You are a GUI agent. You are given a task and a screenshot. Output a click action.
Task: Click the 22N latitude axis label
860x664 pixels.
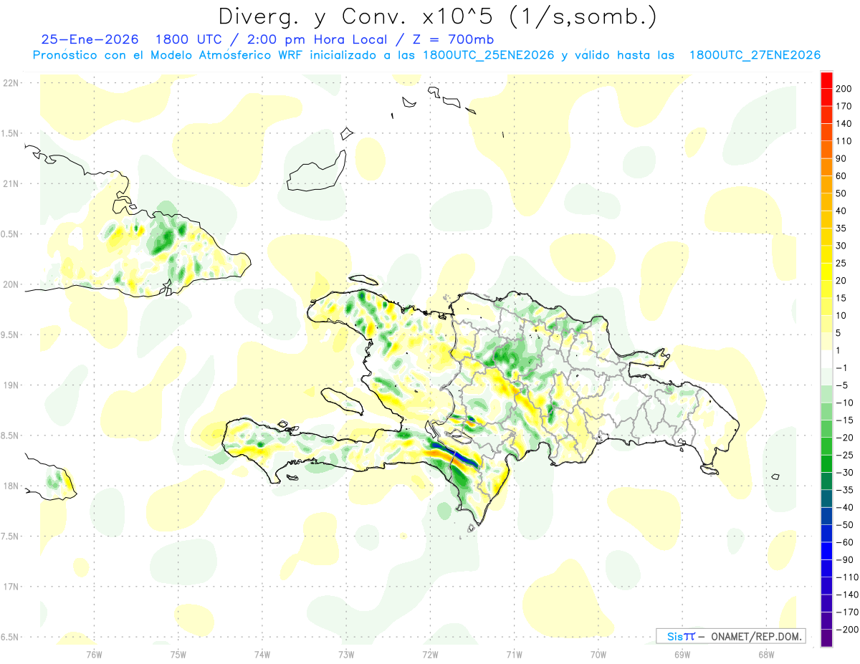point(11,83)
